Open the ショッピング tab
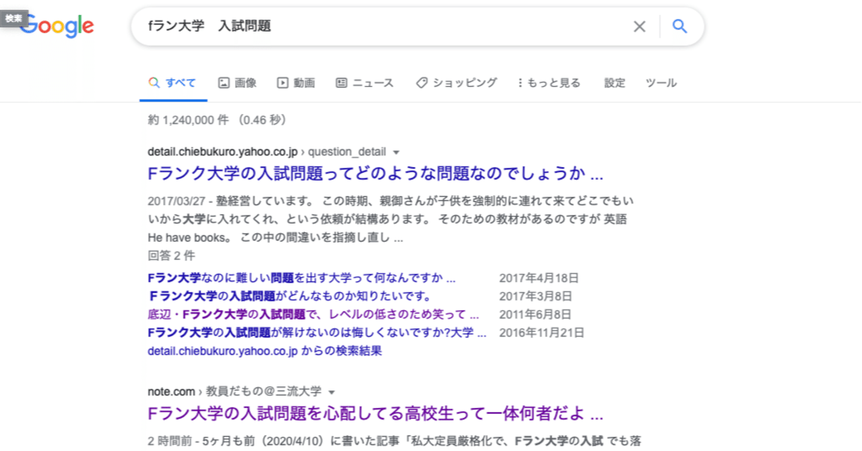This screenshot has width=862, height=451. coord(456,83)
